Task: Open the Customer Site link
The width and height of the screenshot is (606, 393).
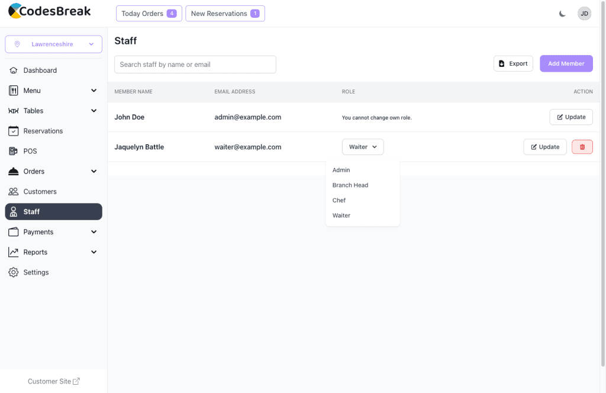Action: pyautogui.click(x=53, y=382)
